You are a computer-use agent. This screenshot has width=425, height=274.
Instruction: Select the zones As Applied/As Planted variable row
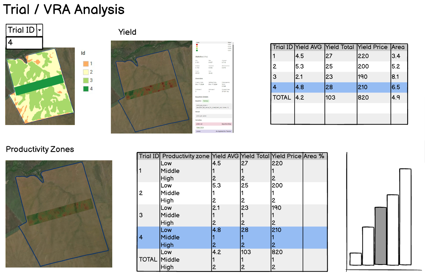pyautogui.click(x=214, y=131)
